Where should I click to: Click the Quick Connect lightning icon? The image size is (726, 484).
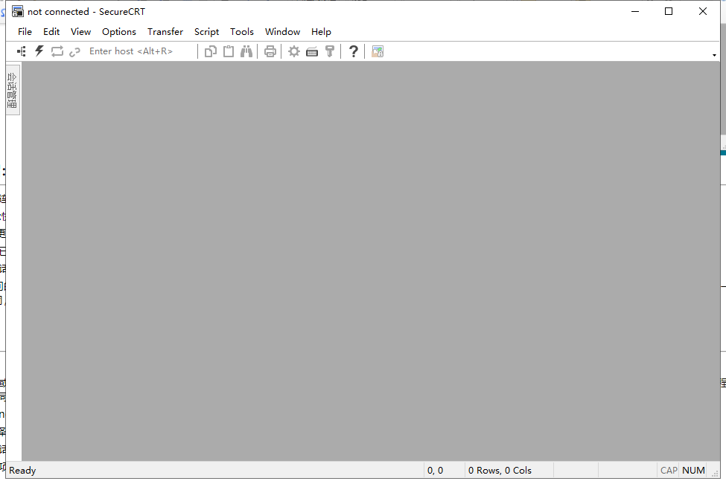pyautogui.click(x=39, y=51)
